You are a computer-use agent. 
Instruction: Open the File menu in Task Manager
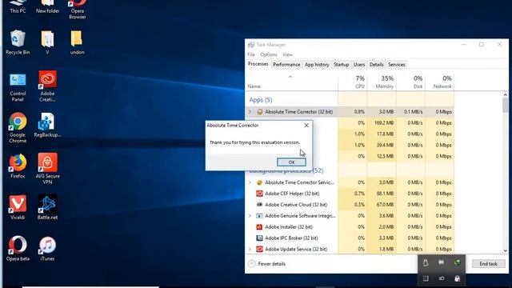251,54
